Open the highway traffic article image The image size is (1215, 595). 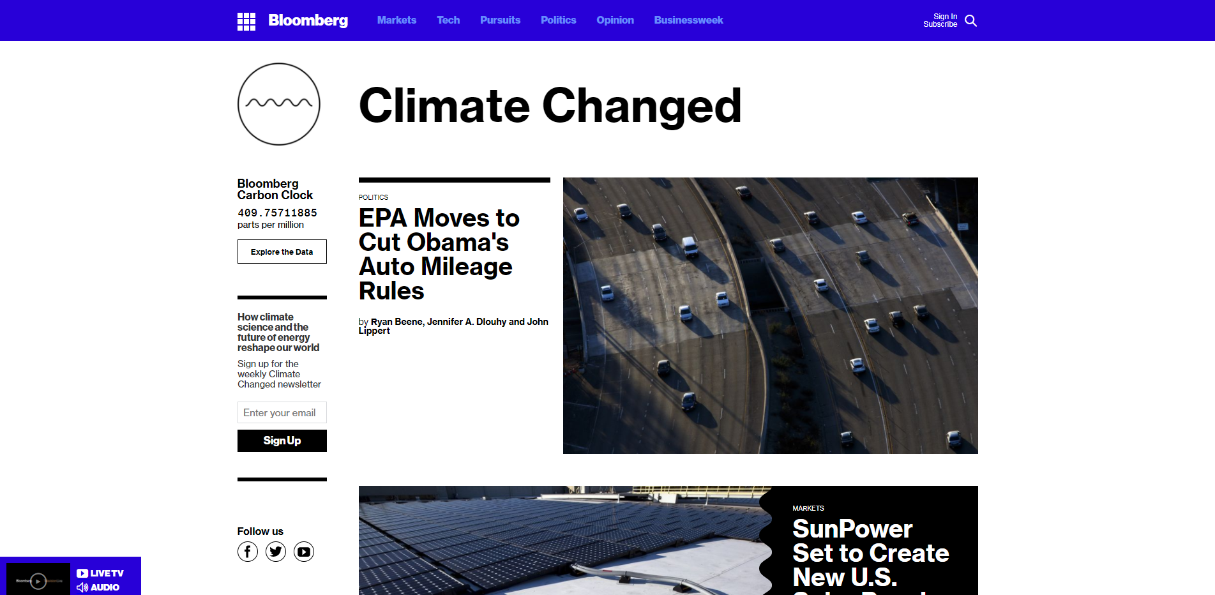pyautogui.click(x=770, y=315)
